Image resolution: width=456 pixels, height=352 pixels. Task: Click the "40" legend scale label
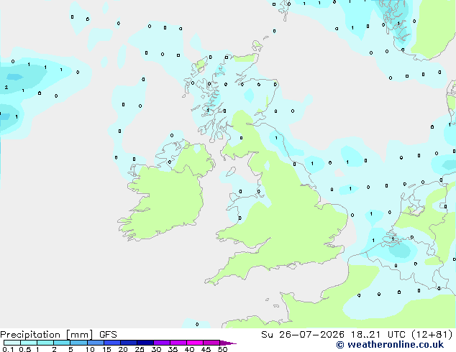(x=189, y=349)
